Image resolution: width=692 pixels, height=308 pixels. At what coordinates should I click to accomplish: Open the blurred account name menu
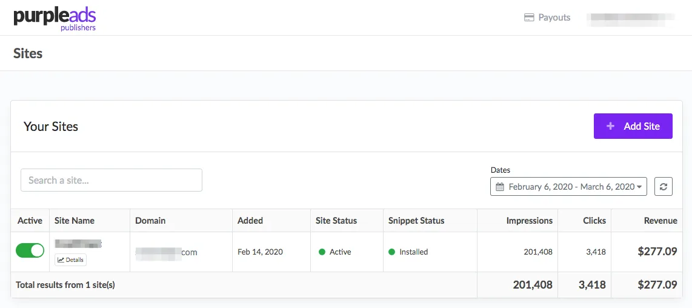[x=630, y=18]
